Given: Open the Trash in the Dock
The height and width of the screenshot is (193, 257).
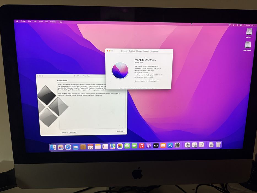Looking at the screenshot, I should [218, 144].
